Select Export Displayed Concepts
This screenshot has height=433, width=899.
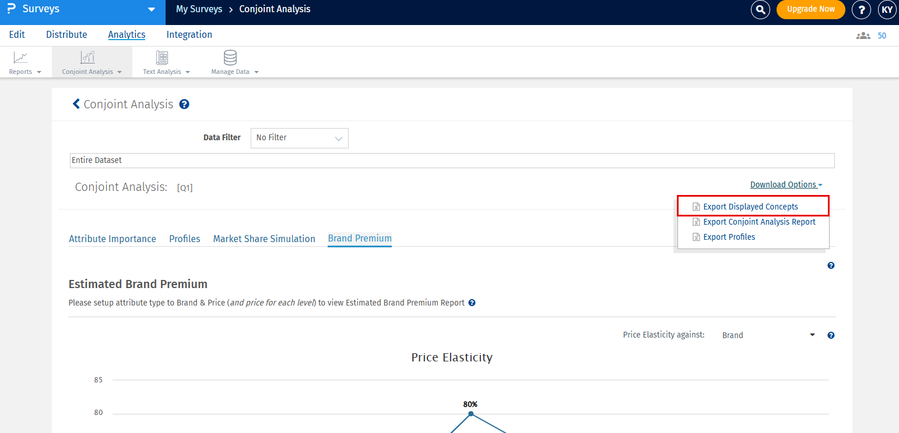[x=750, y=207]
